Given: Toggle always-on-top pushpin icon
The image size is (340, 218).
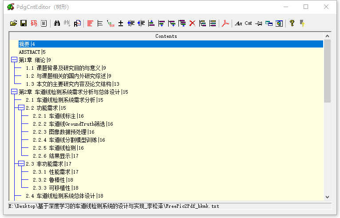Looking at the screenshot, I should (259, 23).
